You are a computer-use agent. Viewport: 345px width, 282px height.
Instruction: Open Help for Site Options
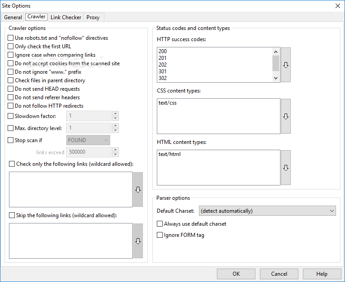point(322,274)
